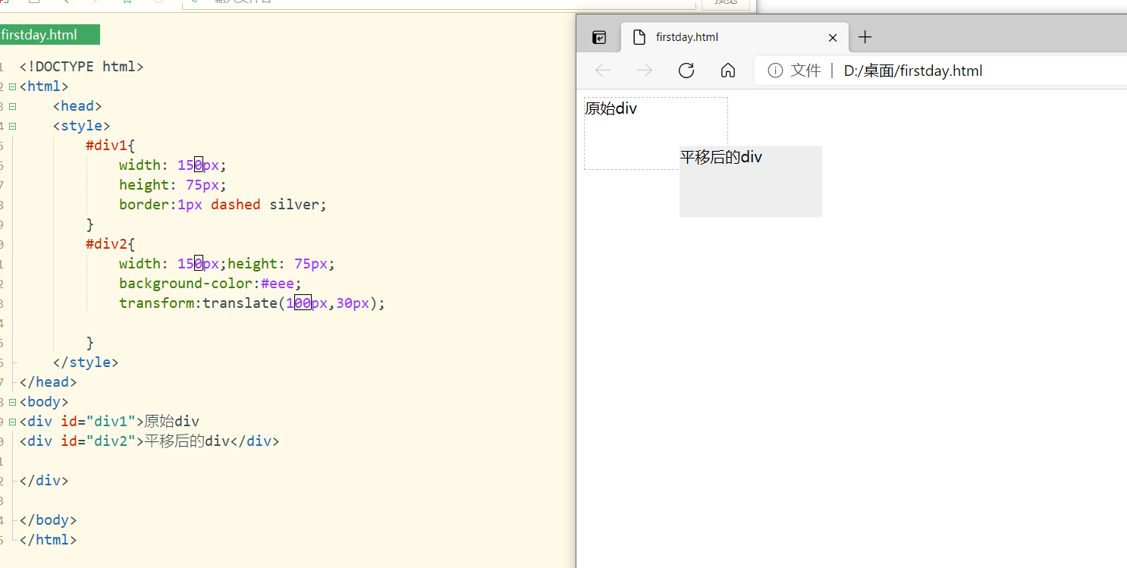The image size is (1127, 568).
Task: Collapse the <html> code block
Action: (12, 86)
